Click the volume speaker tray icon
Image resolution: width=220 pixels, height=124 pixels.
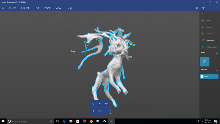pyautogui.click(x=199, y=121)
